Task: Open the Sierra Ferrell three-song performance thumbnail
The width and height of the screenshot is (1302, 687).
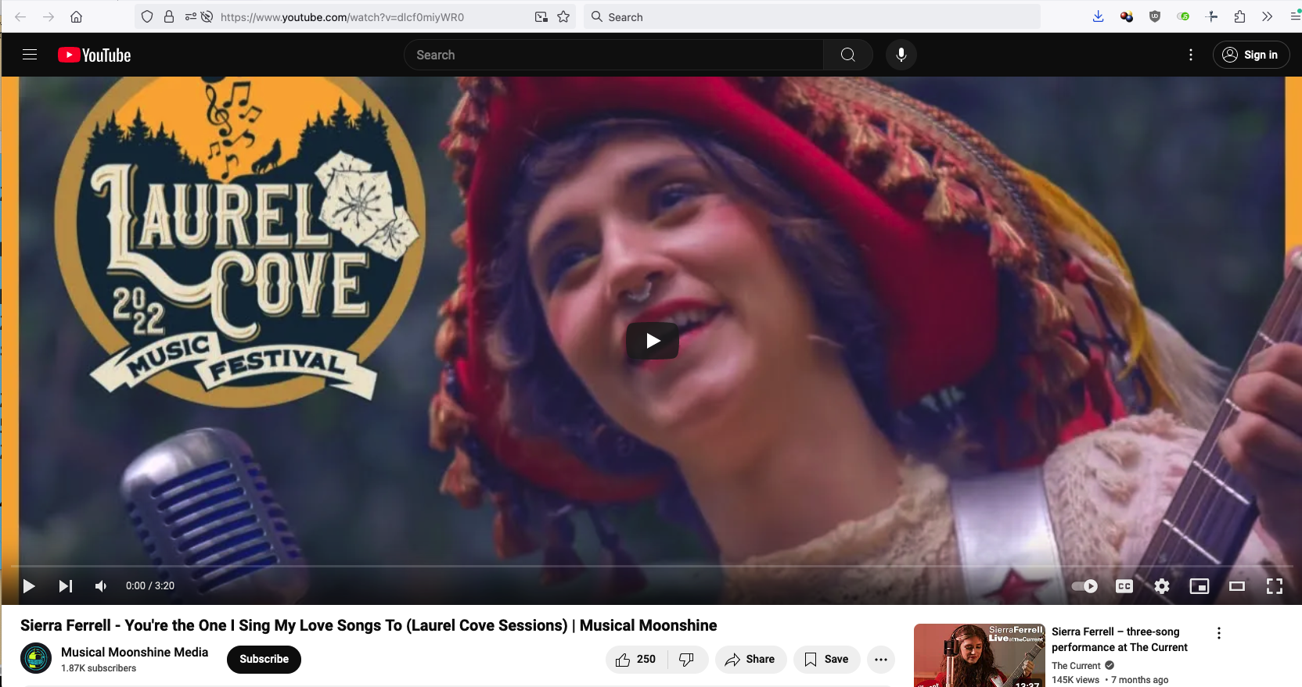Action: [x=980, y=656]
